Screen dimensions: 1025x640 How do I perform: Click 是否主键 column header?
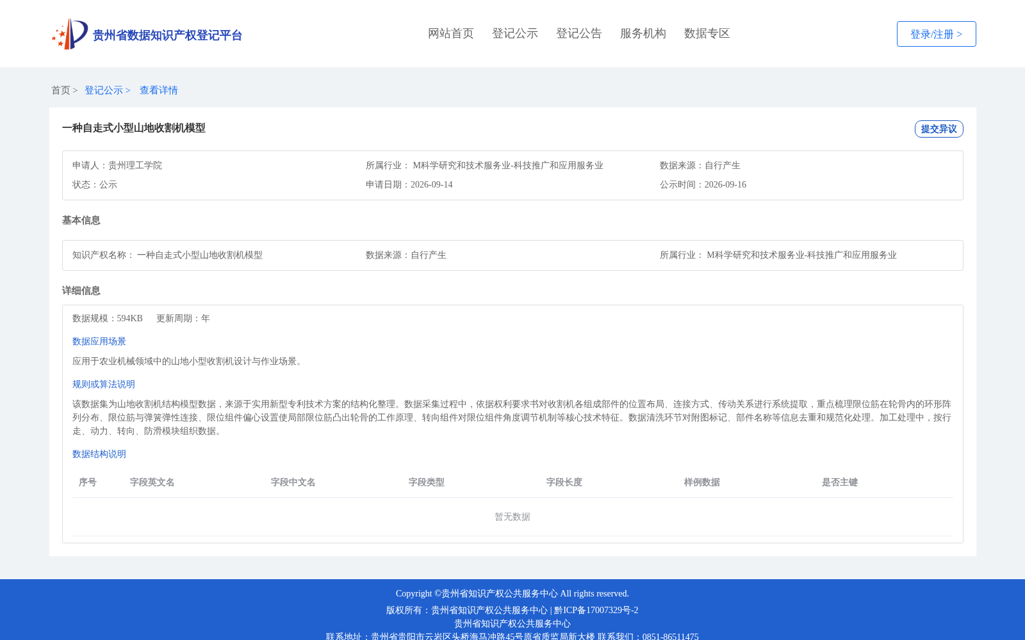840,482
